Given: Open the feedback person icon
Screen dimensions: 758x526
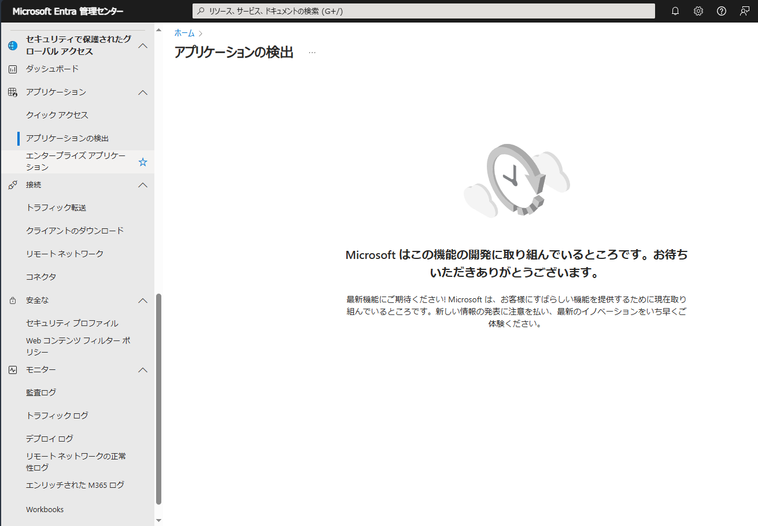Looking at the screenshot, I should 745,11.
